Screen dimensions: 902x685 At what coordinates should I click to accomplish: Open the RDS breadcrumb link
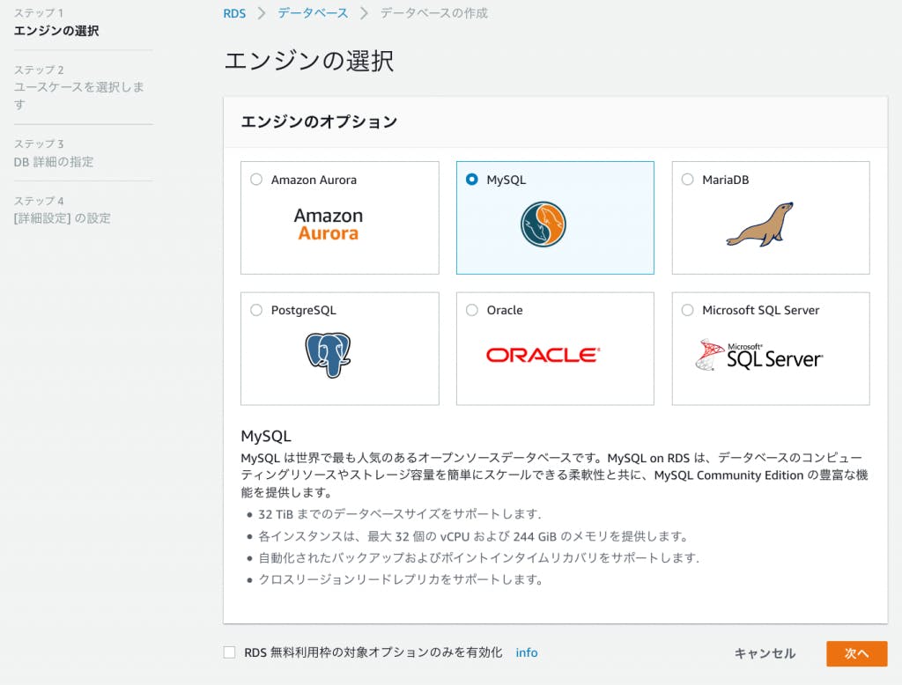point(234,13)
